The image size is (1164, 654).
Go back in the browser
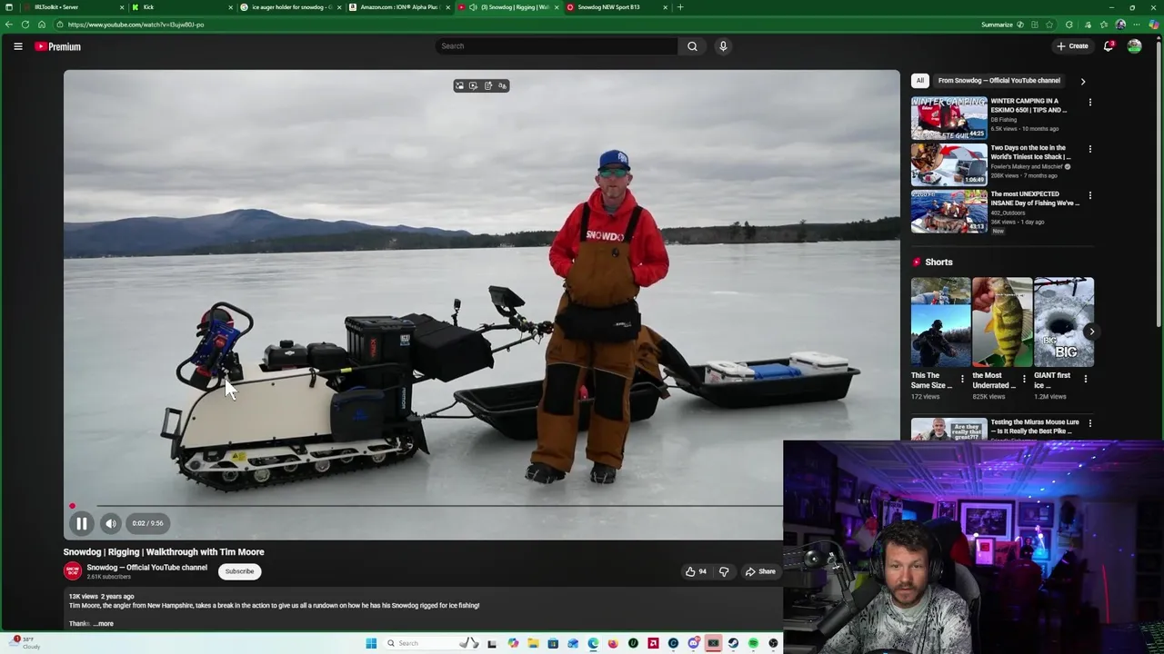pyautogui.click(x=9, y=25)
